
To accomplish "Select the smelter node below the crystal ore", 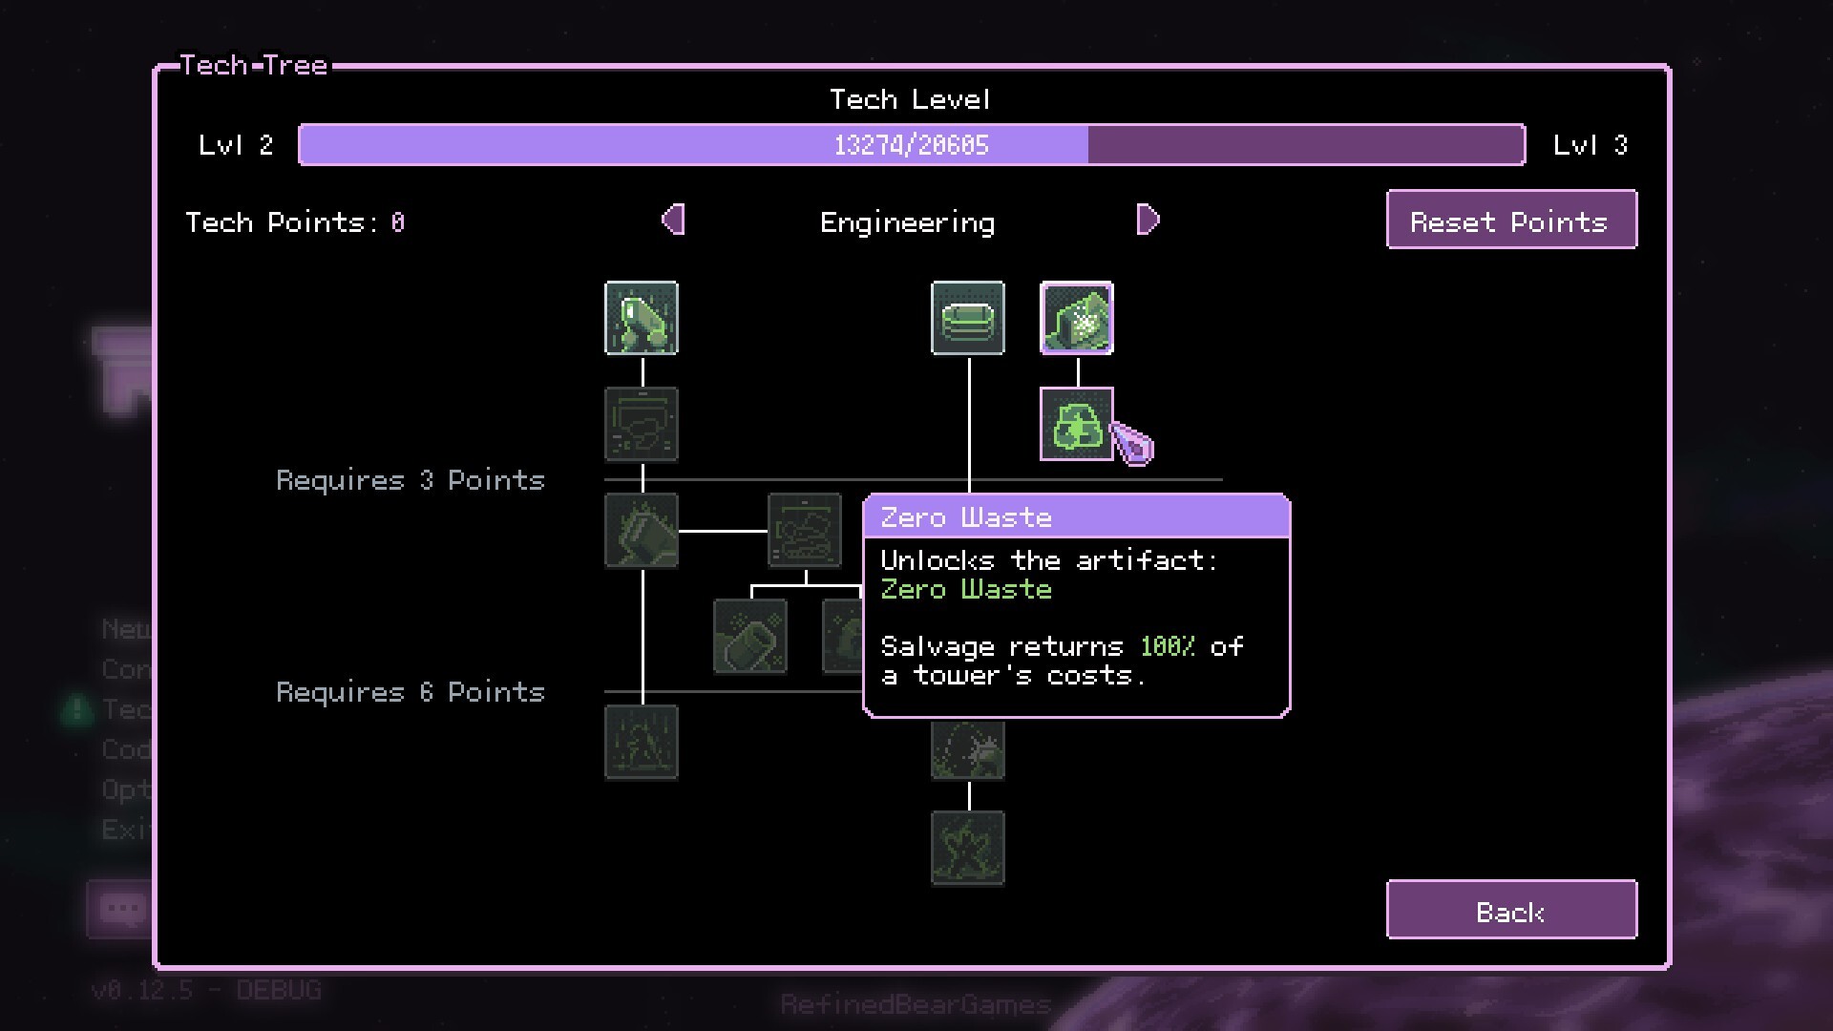I will pos(642,423).
